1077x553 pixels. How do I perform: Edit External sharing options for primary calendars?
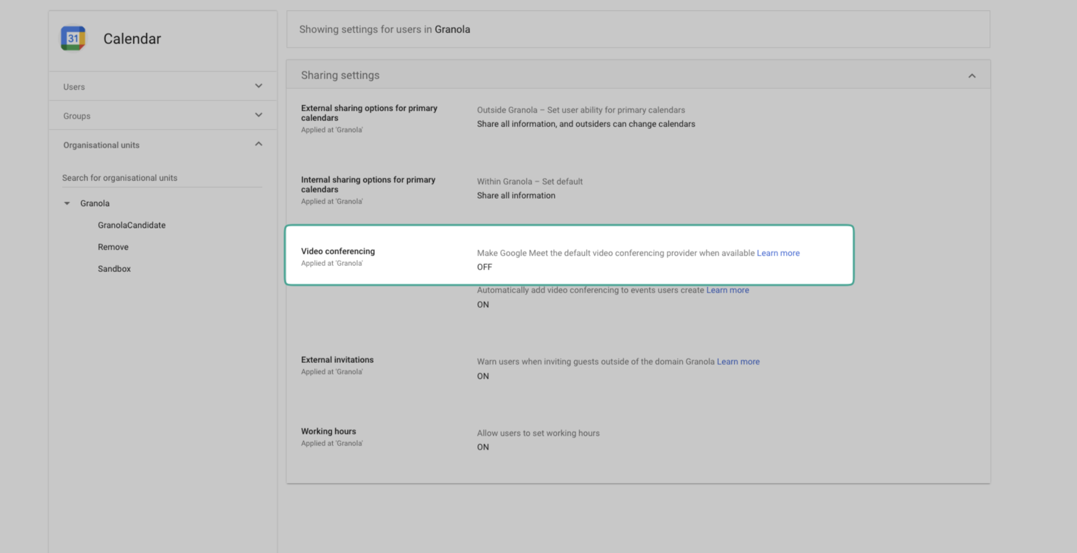[369, 113]
